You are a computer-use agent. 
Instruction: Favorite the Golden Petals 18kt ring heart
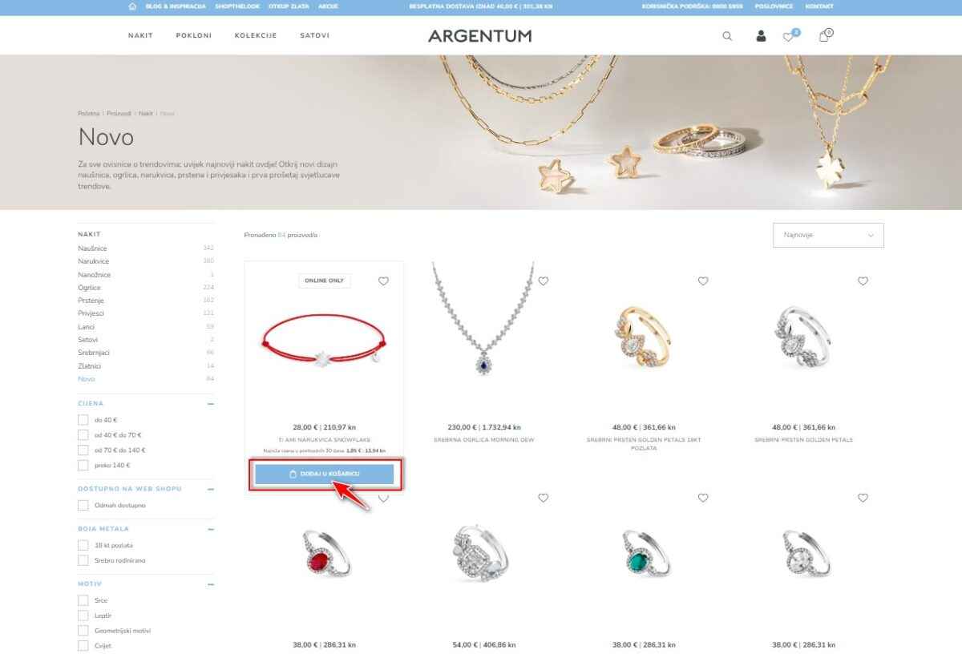(703, 281)
